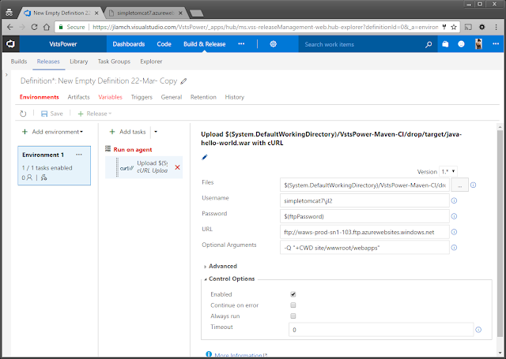Click the Save disk icon
Image resolution: width=506 pixels, height=359 pixels.
(x=44, y=114)
